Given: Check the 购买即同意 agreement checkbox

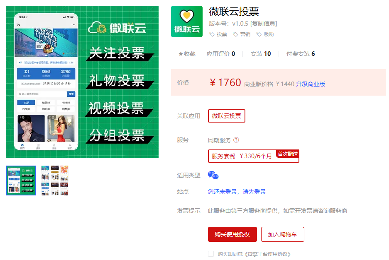Looking at the screenshot, I should pos(211,254).
